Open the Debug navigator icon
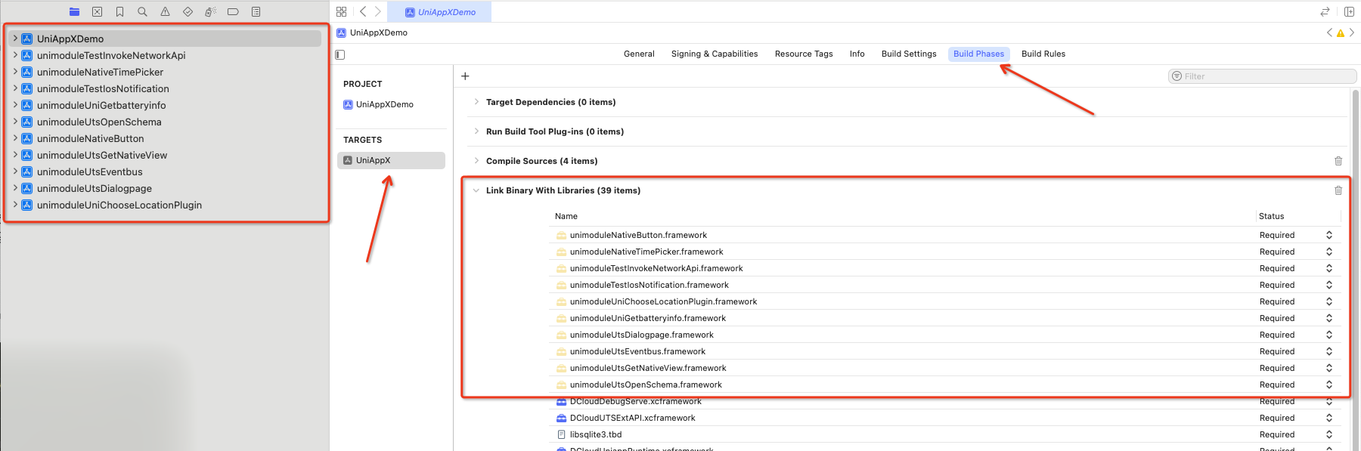Viewport: 1361px width, 451px height. coord(210,11)
